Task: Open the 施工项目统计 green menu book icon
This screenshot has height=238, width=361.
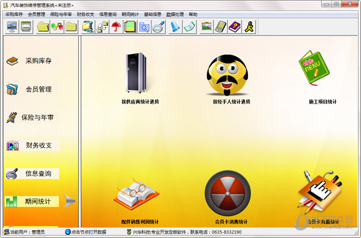Action: 314,68
